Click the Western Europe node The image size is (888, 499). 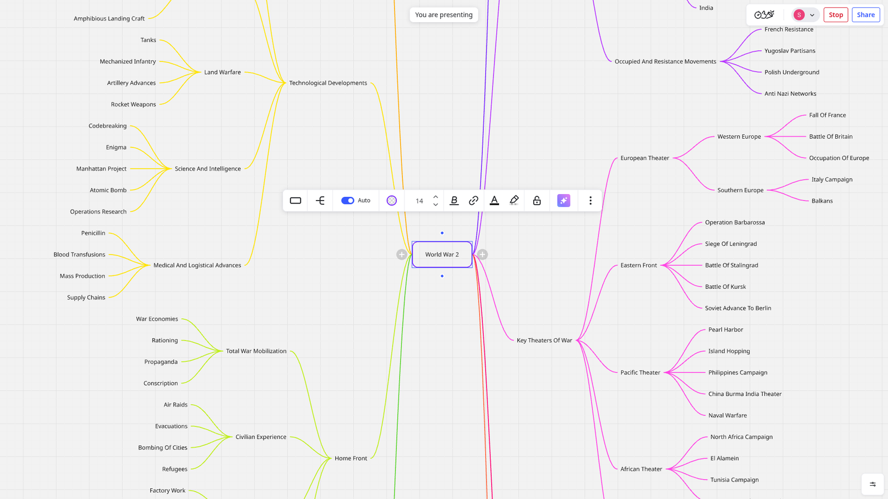point(739,136)
